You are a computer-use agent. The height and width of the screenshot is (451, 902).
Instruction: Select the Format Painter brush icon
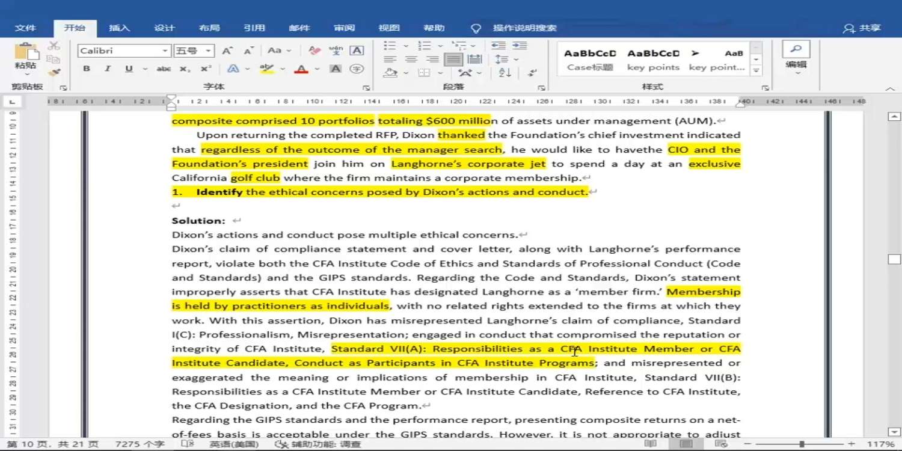[x=54, y=72]
